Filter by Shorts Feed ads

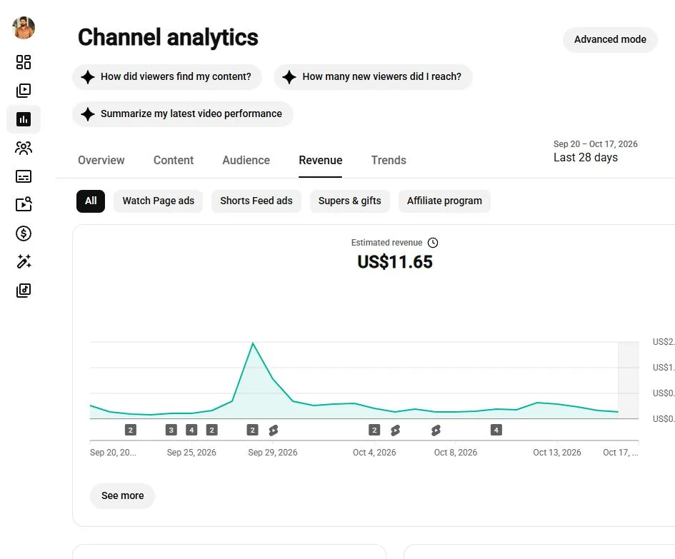[256, 201]
